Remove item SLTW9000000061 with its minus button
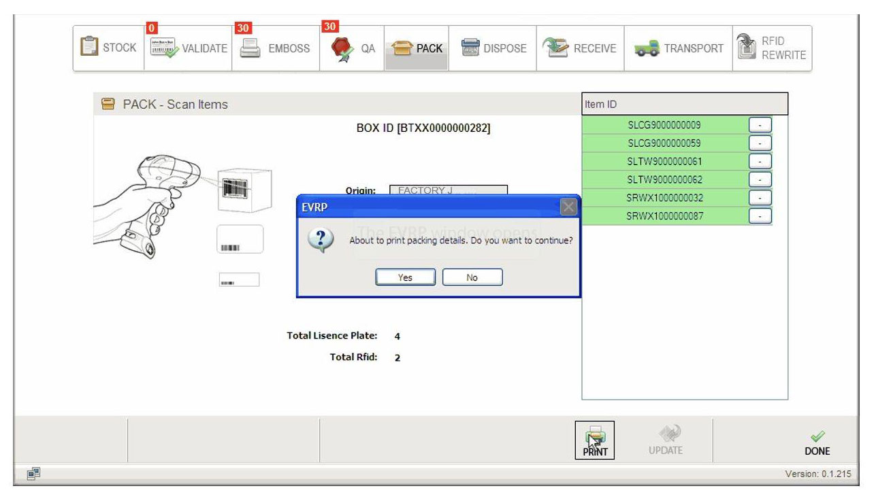 pyautogui.click(x=760, y=162)
